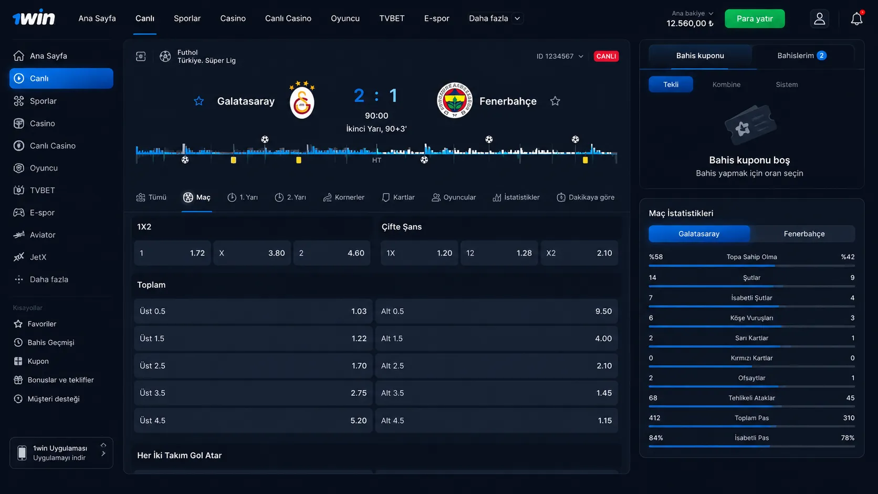Click the TVBET sidebar icon
This screenshot has height=494, width=878.
(x=19, y=190)
